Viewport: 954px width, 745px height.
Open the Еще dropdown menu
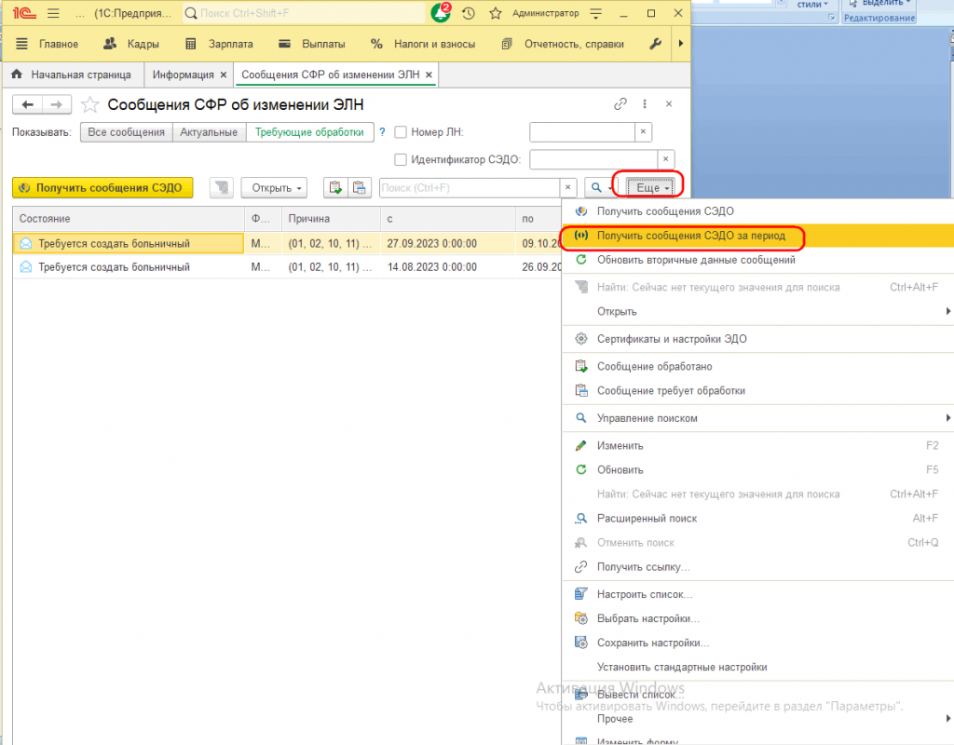650,188
